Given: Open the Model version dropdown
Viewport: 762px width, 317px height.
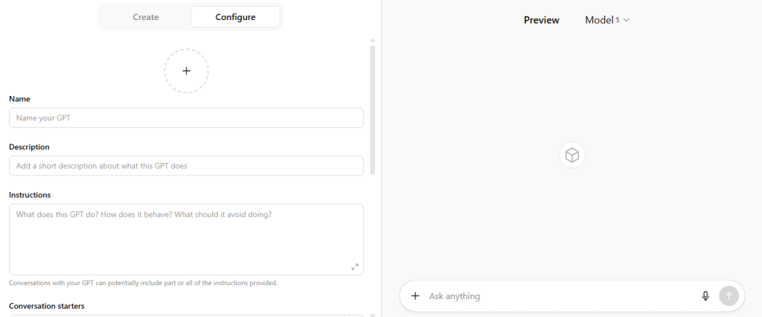Looking at the screenshot, I should coord(607,20).
